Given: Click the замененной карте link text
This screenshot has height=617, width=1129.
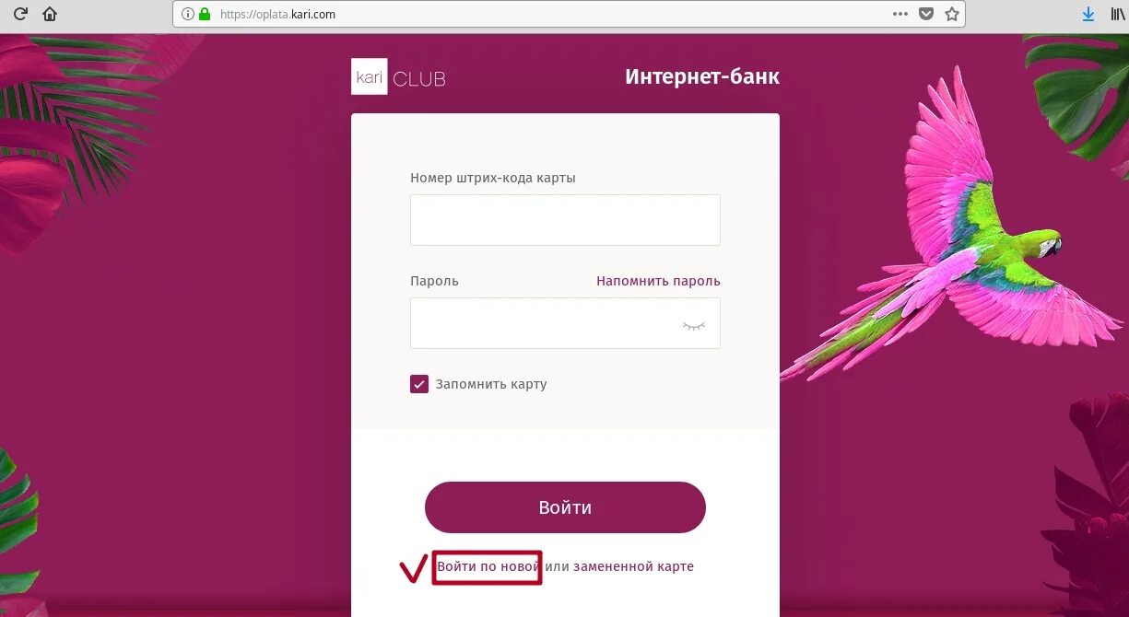Looking at the screenshot, I should pos(633,566).
